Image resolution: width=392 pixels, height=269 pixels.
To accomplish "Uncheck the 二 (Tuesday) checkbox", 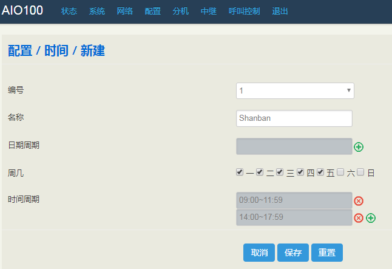I will [260, 172].
